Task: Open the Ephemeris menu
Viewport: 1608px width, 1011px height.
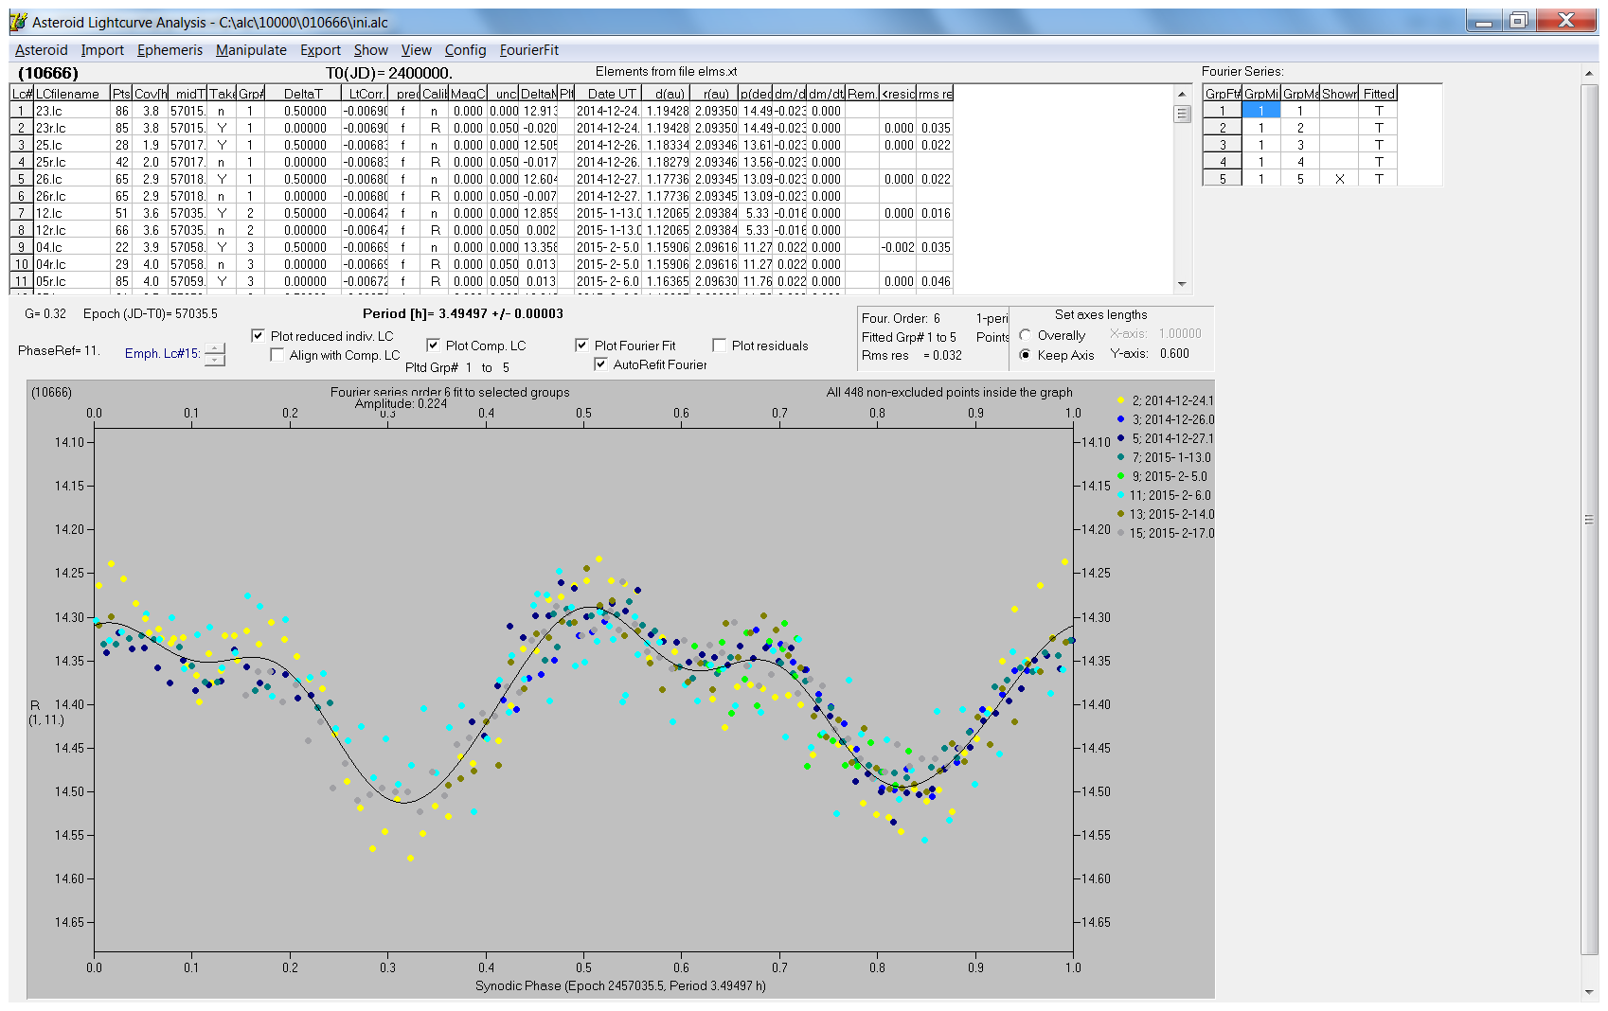Action: [170, 50]
